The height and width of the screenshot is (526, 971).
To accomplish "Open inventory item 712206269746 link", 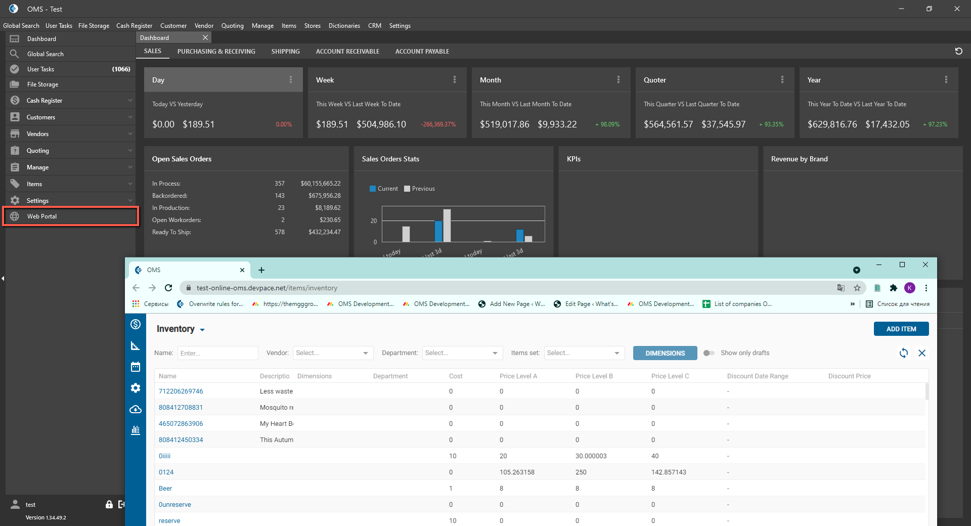I will click(181, 391).
